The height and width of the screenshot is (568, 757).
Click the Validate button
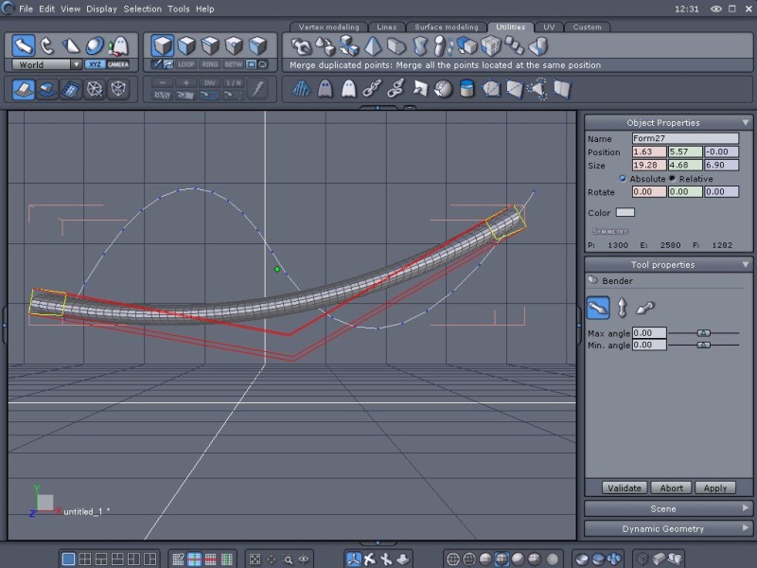point(625,488)
